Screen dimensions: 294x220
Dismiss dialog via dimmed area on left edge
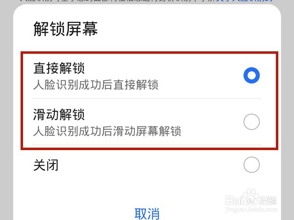tap(6, 112)
